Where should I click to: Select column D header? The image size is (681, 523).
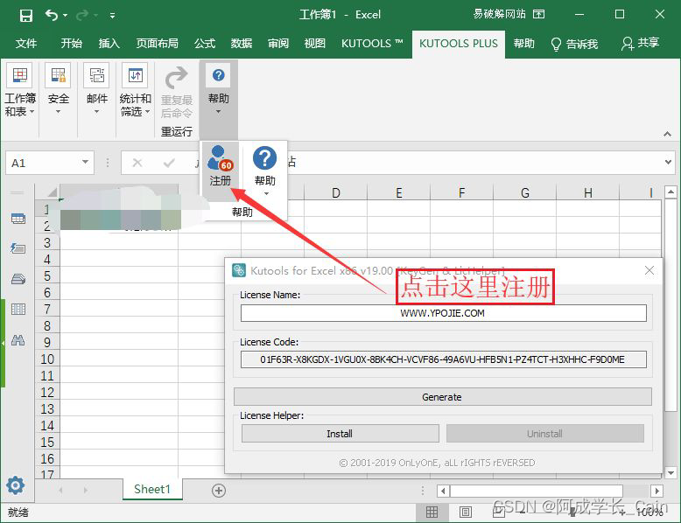(336, 192)
